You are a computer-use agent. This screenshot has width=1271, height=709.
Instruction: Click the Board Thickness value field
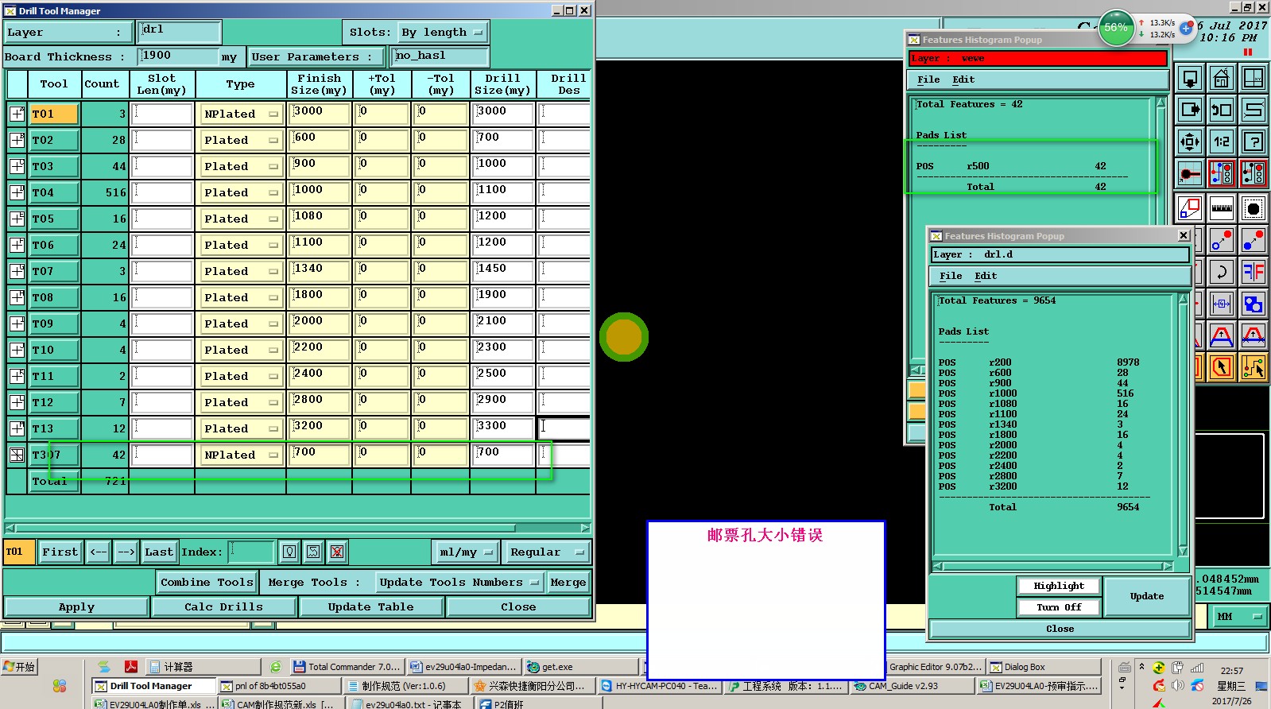178,56
